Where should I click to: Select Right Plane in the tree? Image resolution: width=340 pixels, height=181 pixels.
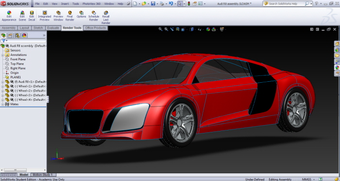tap(18, 68)
